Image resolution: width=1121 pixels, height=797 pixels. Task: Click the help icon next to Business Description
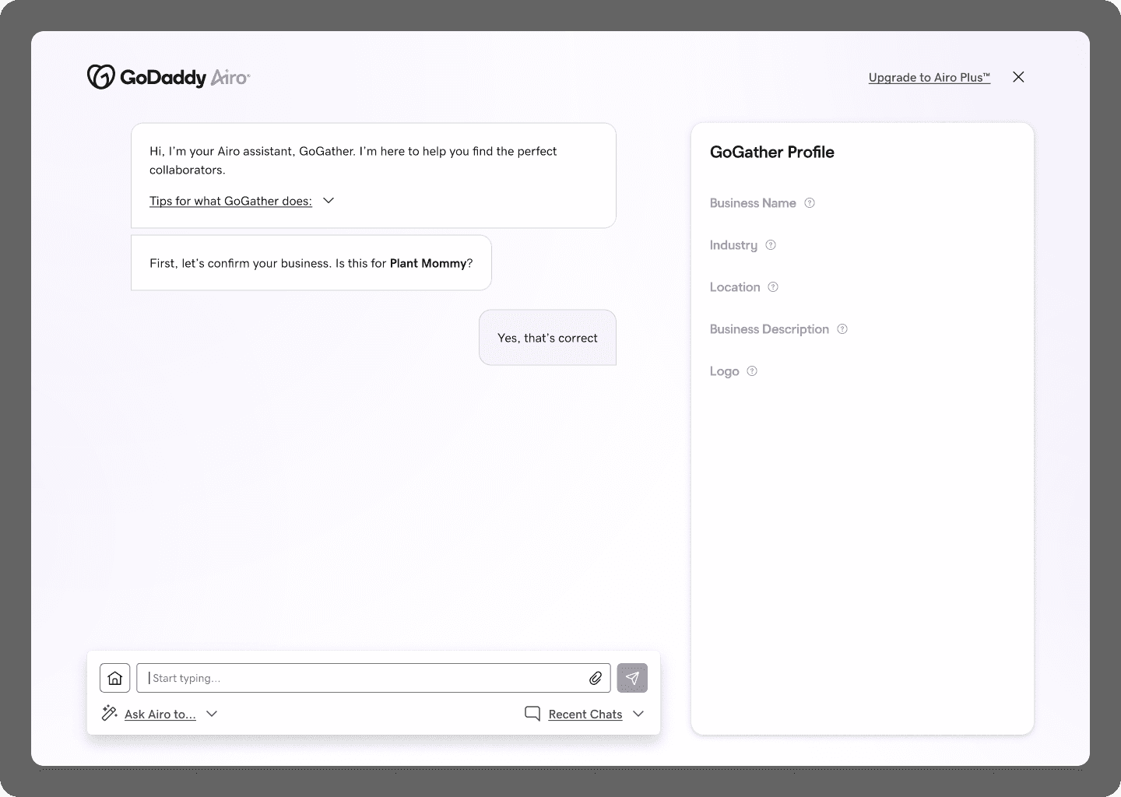tap(842, 329)
